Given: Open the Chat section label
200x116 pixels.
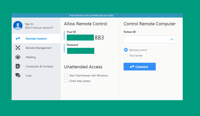Looking at the screenshot, I should click(x=29, y=76).
